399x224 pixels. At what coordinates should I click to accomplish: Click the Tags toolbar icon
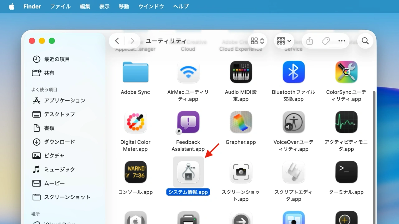click(x=325, y=41)
